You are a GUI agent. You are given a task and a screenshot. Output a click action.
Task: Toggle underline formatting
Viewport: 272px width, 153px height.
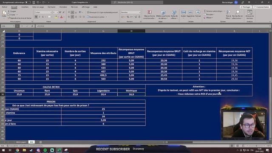43,17
